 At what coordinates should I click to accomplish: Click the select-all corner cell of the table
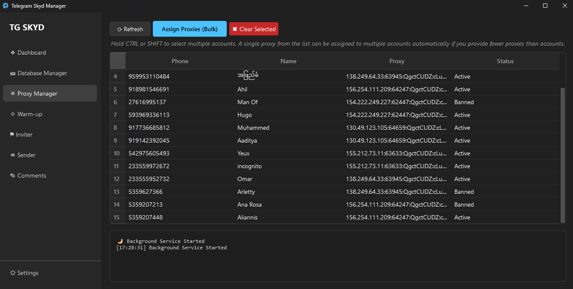[118, 61]
